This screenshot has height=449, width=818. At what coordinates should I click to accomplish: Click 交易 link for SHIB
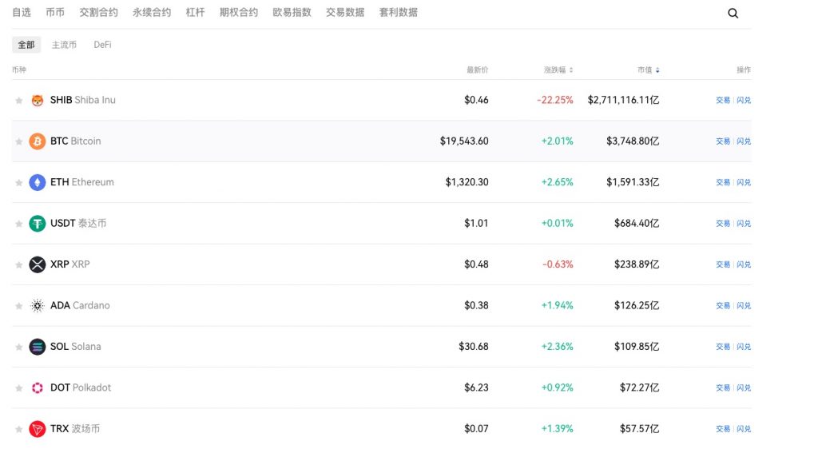tap(723, 100)
